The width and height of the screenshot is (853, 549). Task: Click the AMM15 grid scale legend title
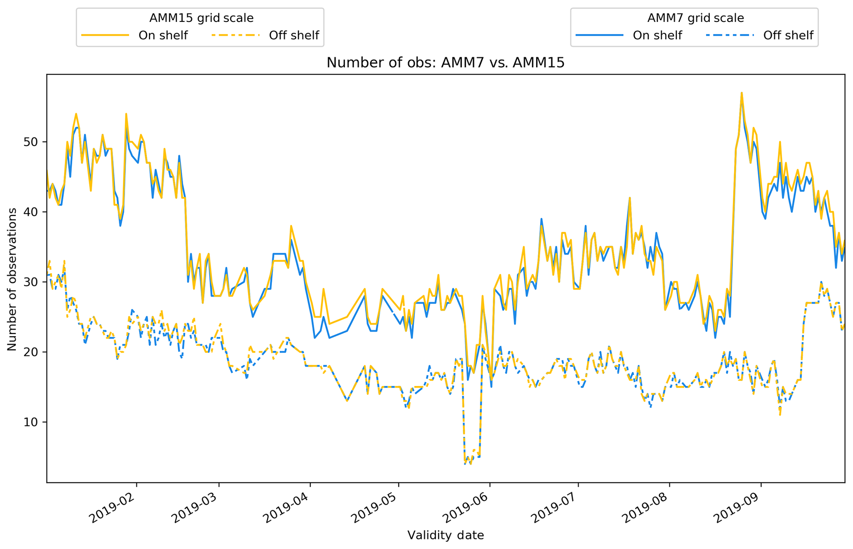(201, 18)
